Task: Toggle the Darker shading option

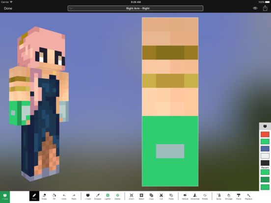Action: [x=117, y=197]
